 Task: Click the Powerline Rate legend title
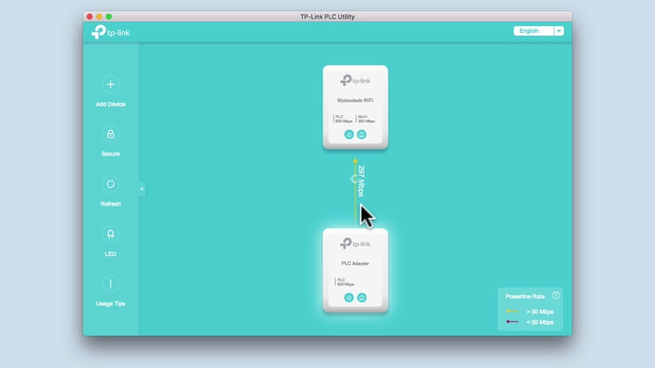click(x=525, y=296)
